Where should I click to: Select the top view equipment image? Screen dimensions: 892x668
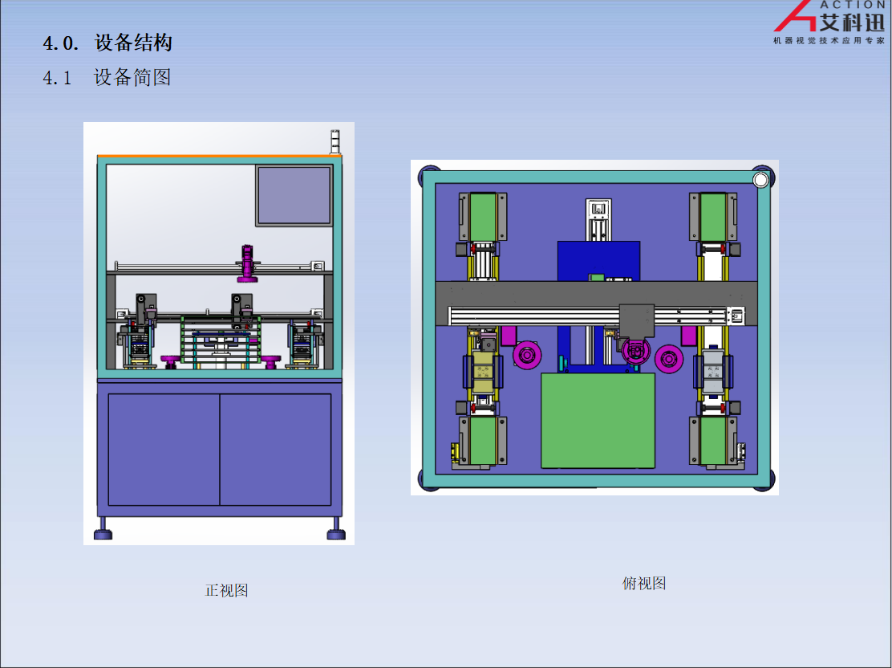(x=594, y=328)
